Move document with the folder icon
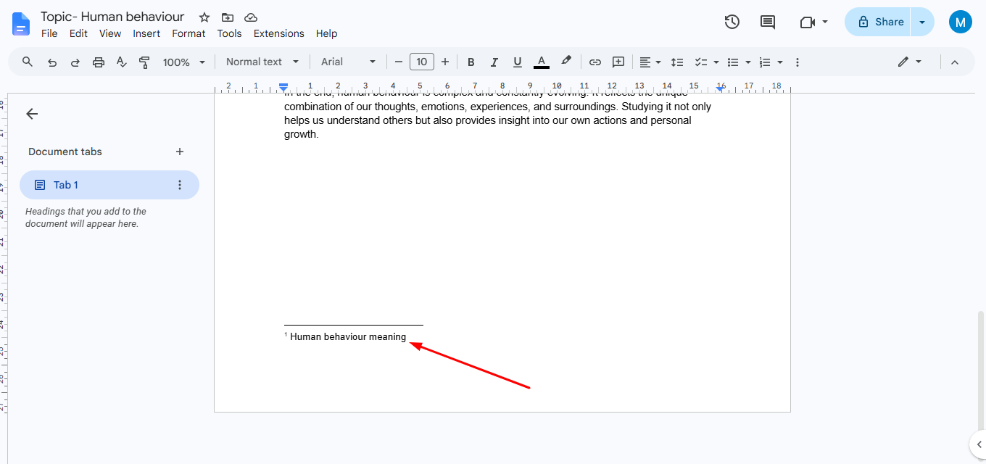Screen dimensions: 986x464 228,17
